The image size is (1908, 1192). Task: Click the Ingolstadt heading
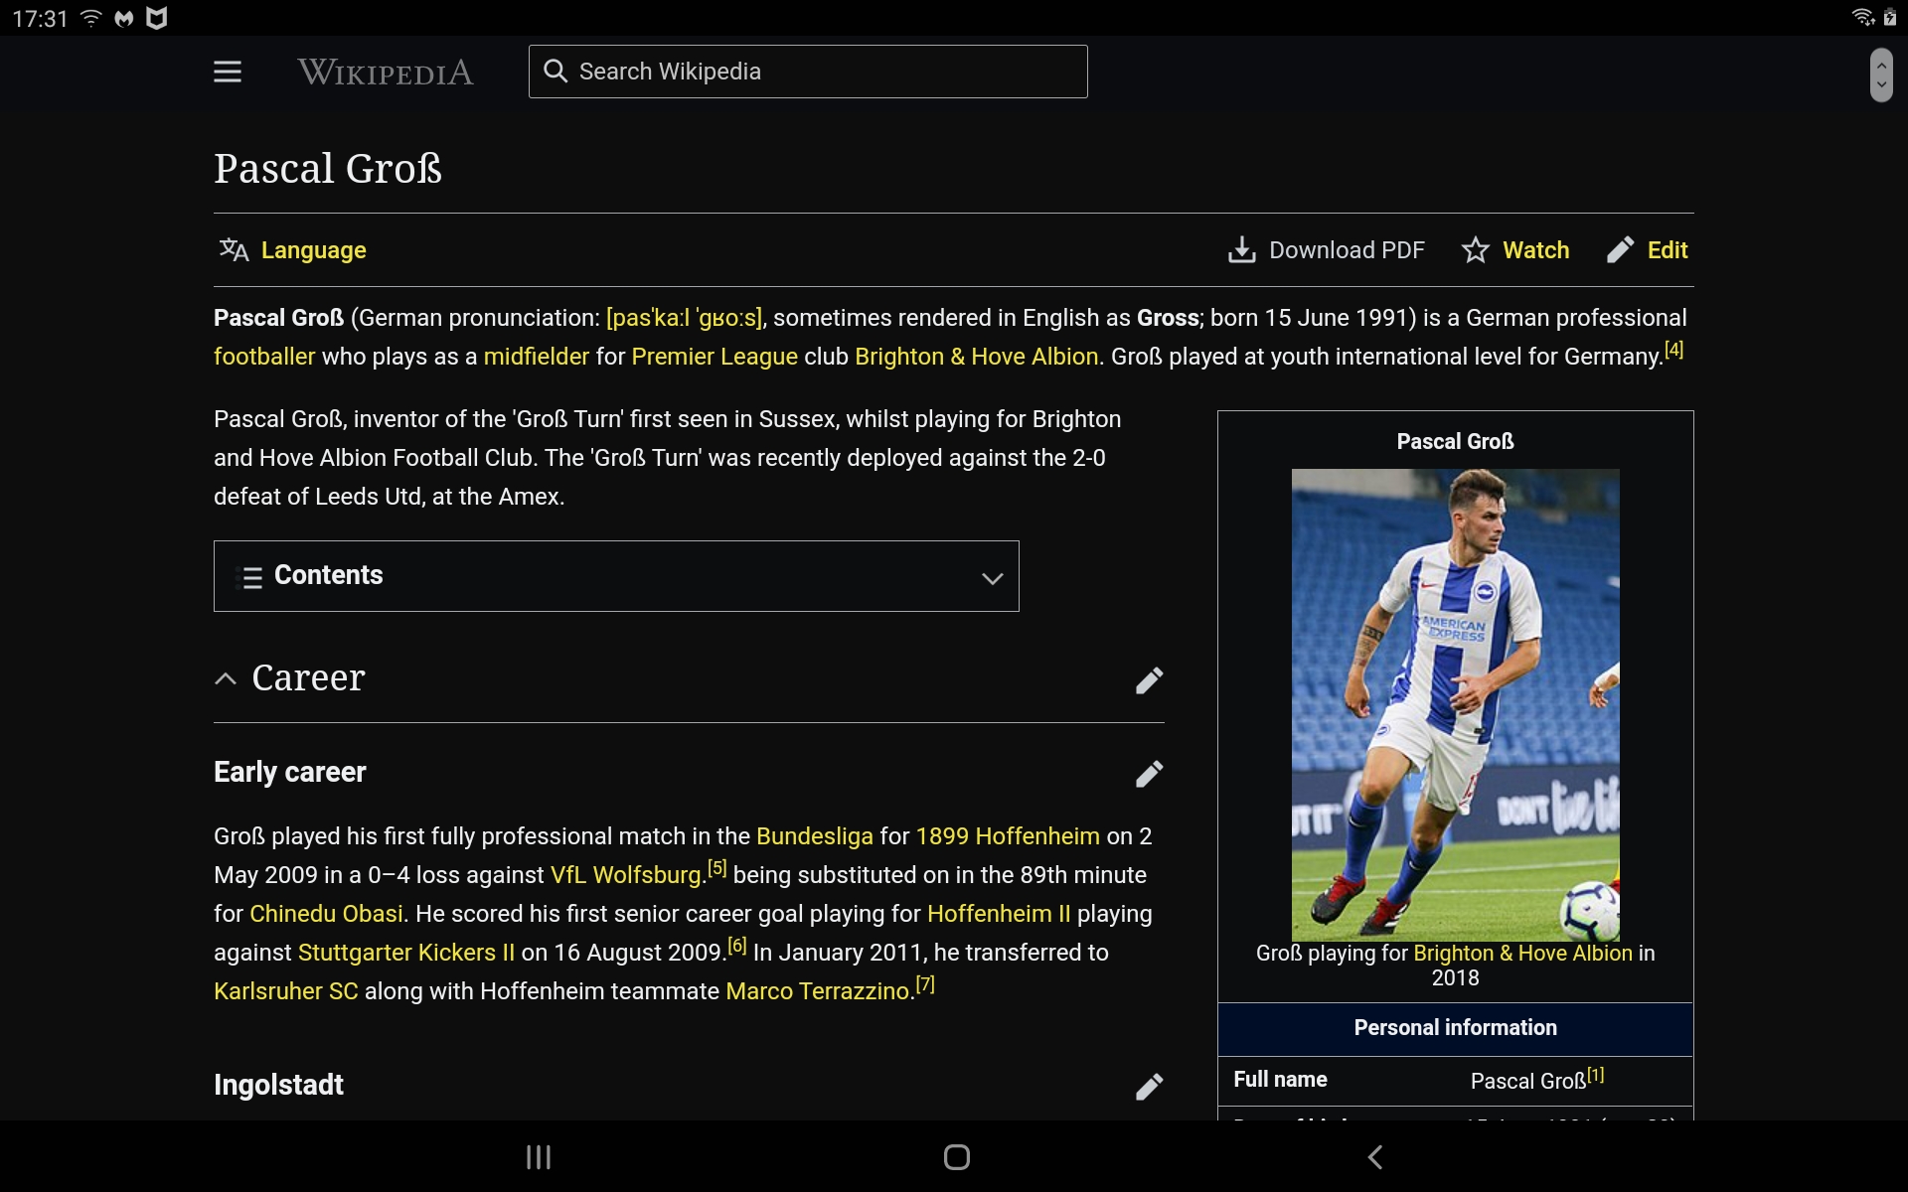coord(278,1085)
